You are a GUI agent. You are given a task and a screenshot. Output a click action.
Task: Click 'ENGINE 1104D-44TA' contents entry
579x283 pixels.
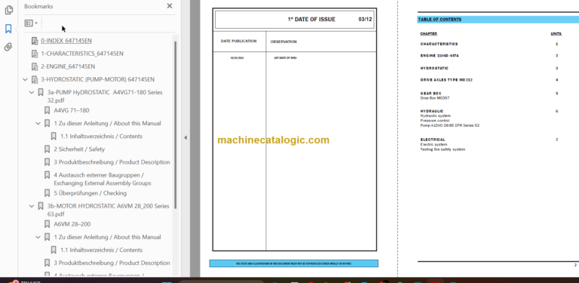(x=440, y=56)
